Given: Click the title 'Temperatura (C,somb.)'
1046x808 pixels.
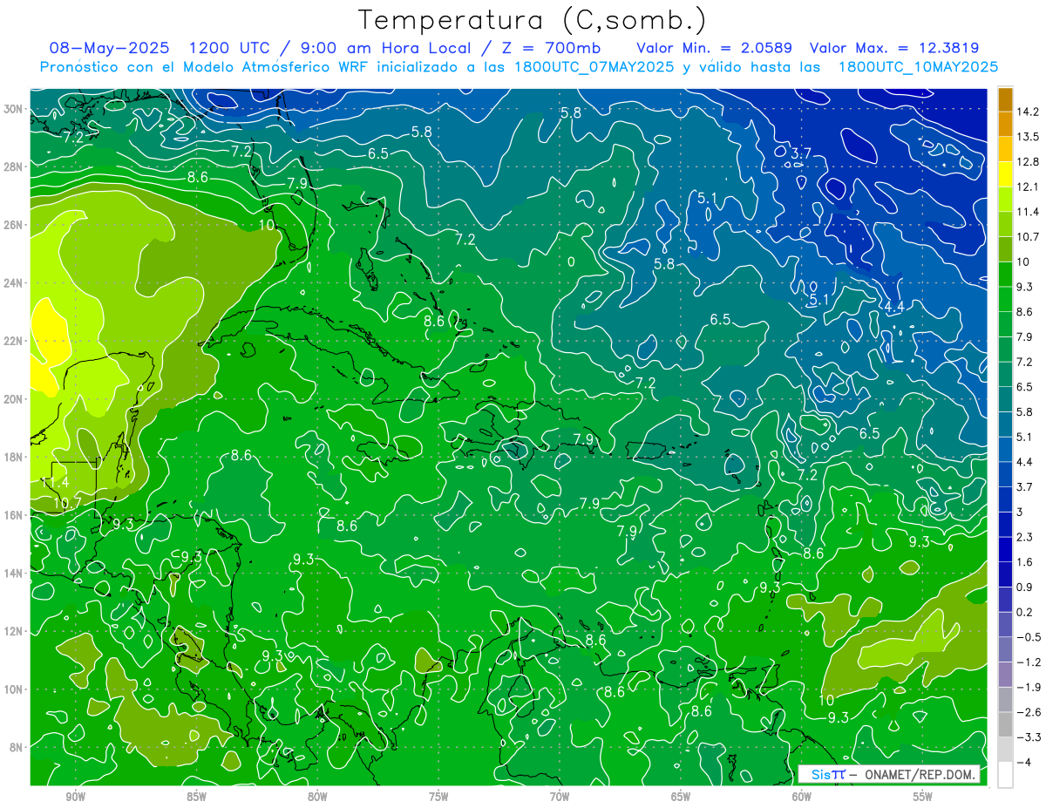Looking at the screenshot, I should pyautogui.click(x=531, y=19).
